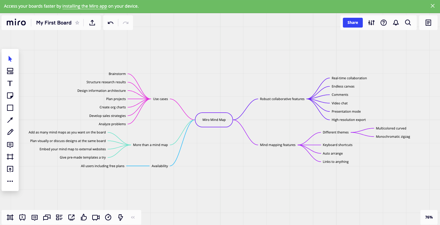Image resolution: width=440 pixels, height=225 pixels.
Task: Open the 76% zoom level control
Action: tap(429, 217)
